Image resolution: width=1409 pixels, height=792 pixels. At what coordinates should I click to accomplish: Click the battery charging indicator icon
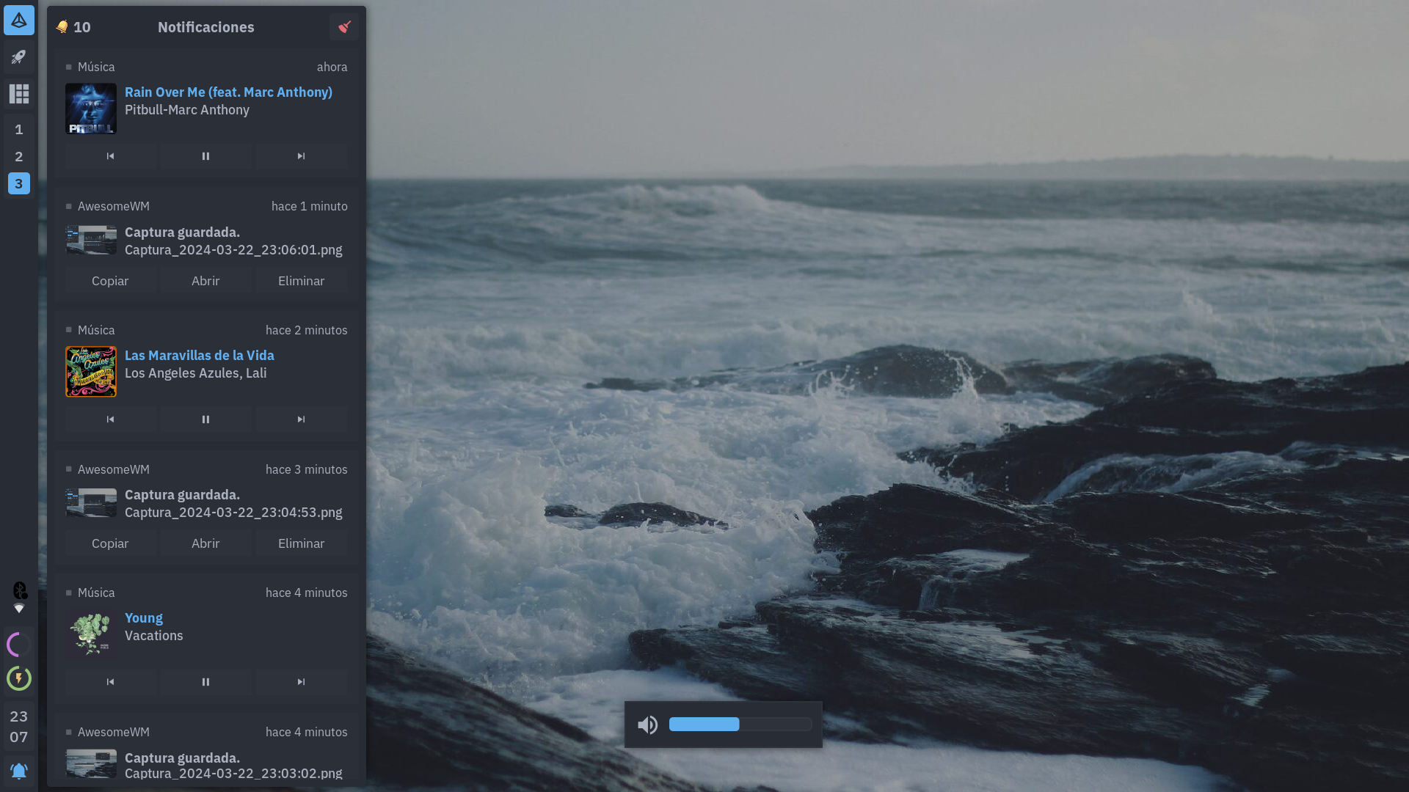[x=19, y=678]
